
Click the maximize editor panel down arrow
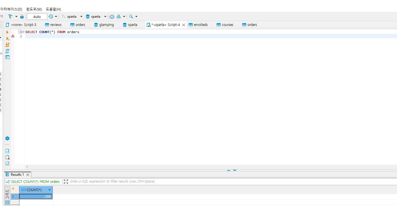[235, 170]
